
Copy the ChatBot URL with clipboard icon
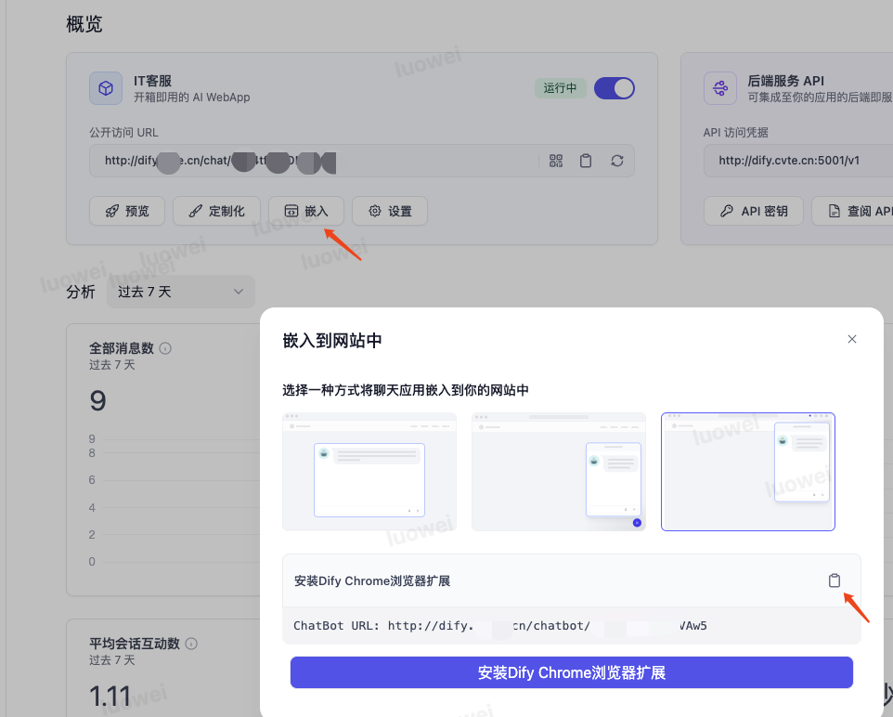click(x=834, y=580)
